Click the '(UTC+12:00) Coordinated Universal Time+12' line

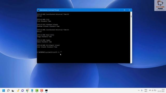(x=53, y=14)
